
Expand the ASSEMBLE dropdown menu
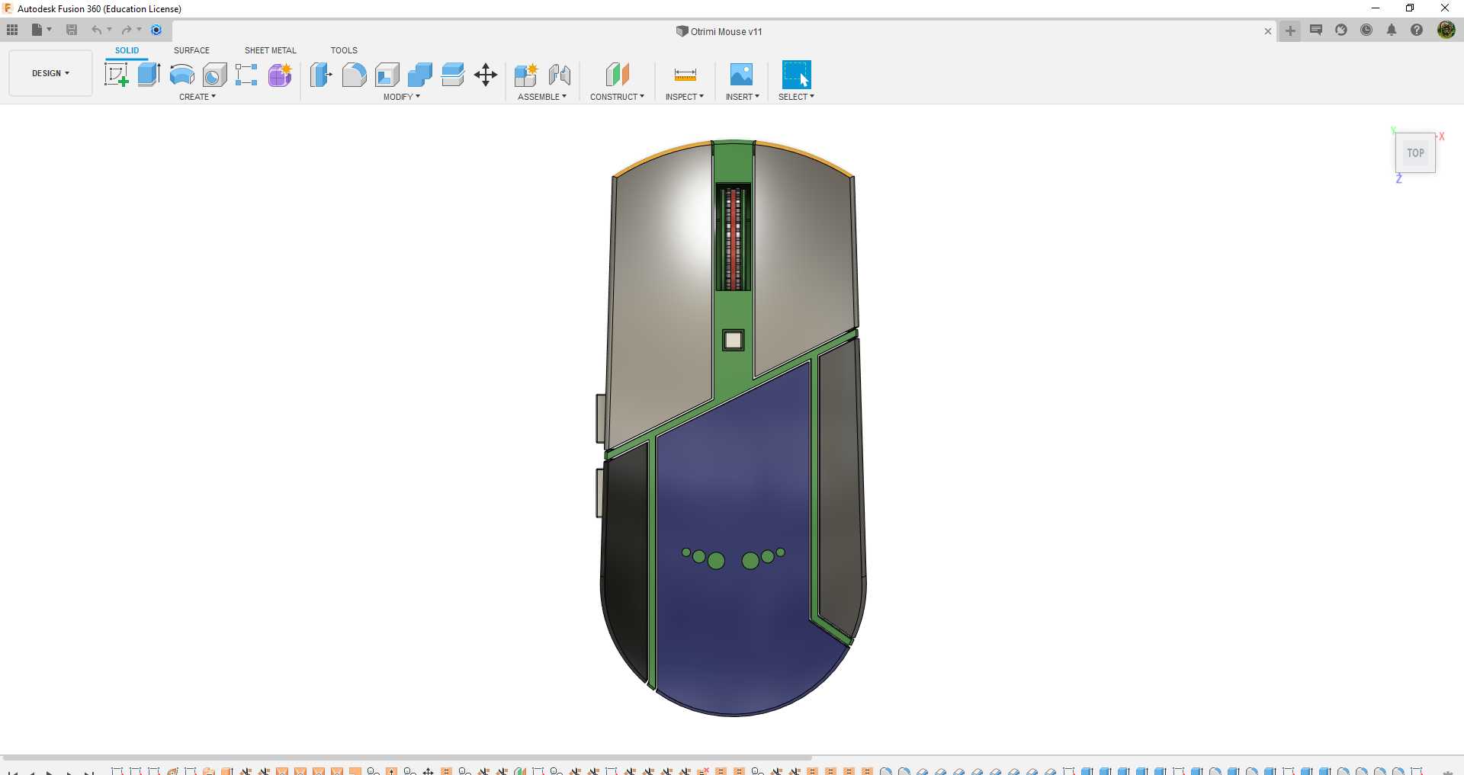(x=542, y=97)
